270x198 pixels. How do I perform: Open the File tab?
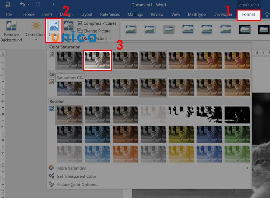(9, 15)
